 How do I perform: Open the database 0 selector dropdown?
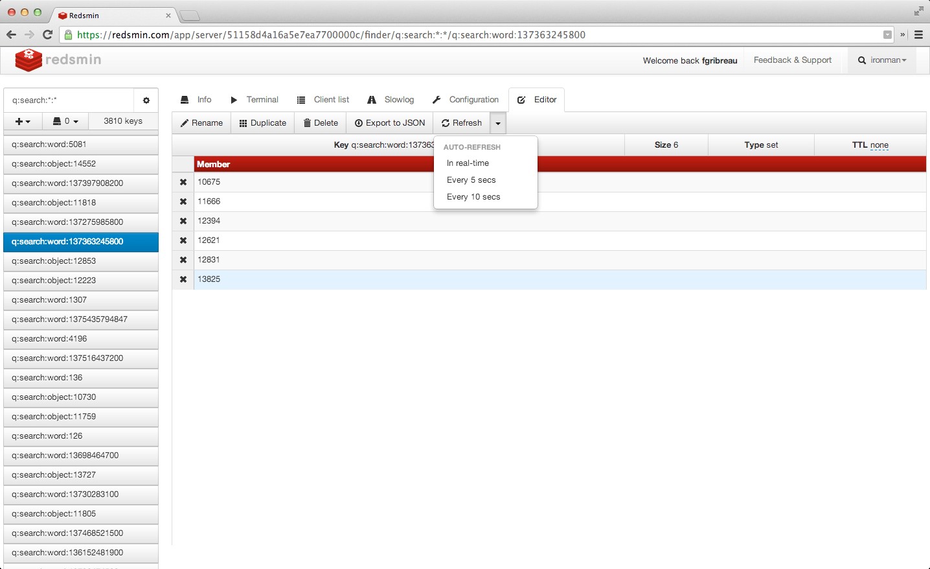click(65, 121)
